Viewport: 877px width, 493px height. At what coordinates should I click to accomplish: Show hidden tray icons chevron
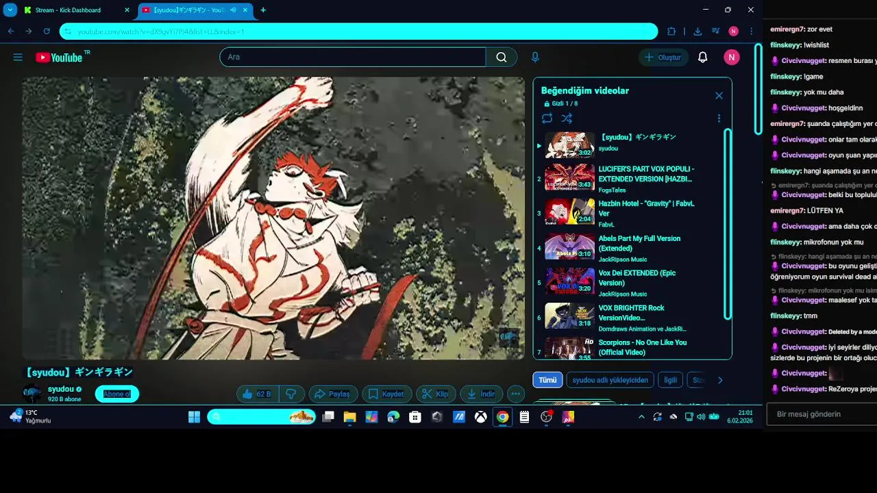click(641, 417)
